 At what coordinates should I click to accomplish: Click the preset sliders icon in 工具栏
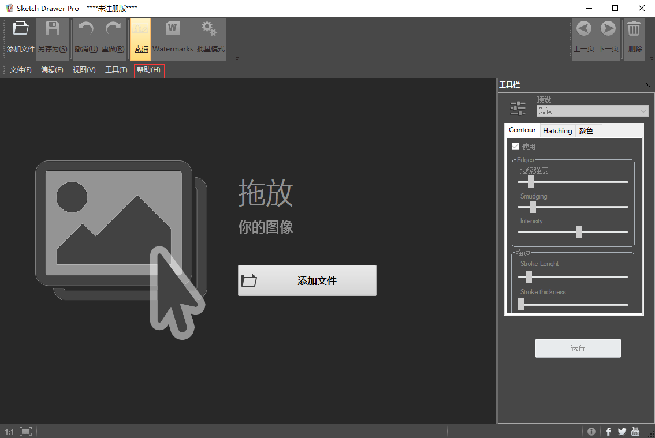point(517,108)
